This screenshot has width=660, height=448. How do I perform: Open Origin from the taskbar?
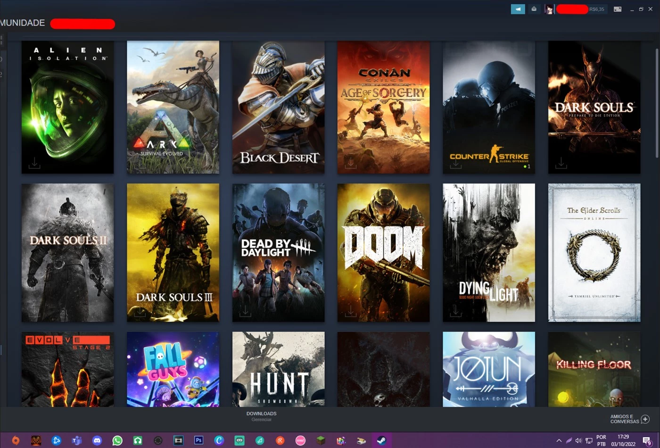point(16,440)
